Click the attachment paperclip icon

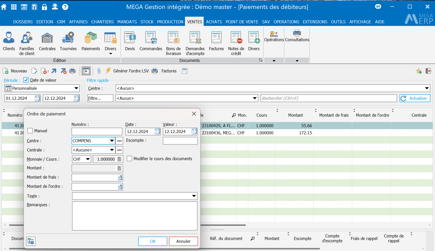pos(99,71)
